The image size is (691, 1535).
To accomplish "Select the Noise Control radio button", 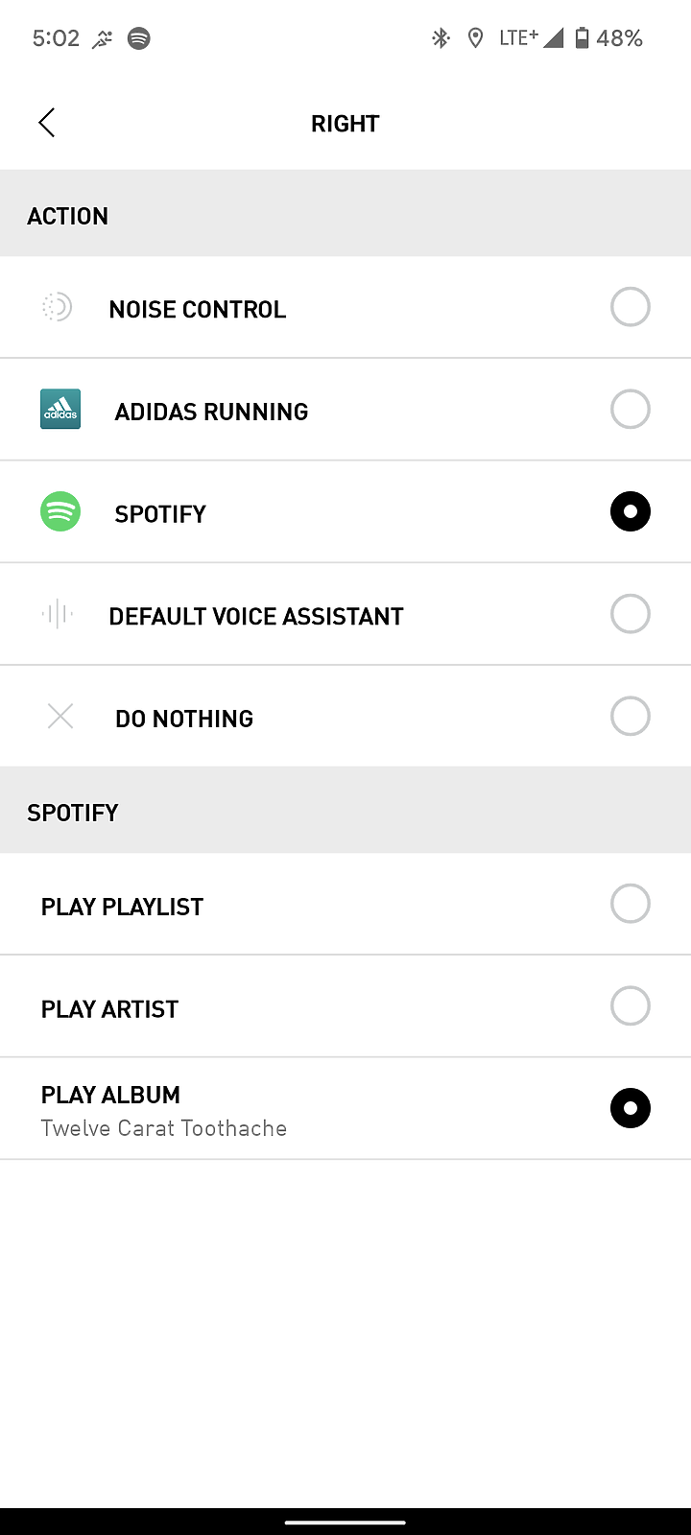I will (631, 307).
